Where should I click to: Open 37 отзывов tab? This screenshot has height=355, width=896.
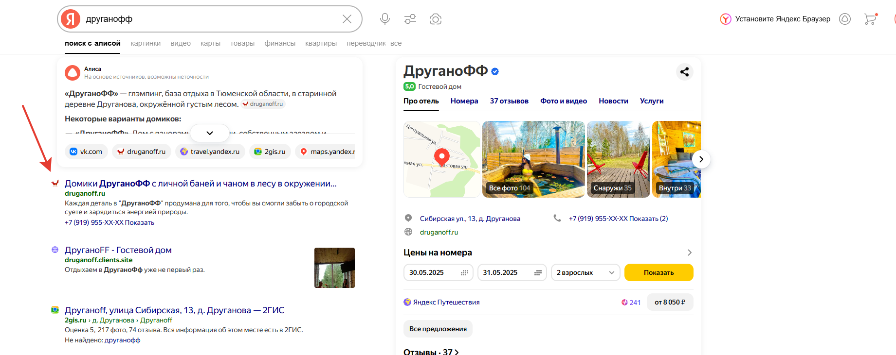[x=509, y=101]
